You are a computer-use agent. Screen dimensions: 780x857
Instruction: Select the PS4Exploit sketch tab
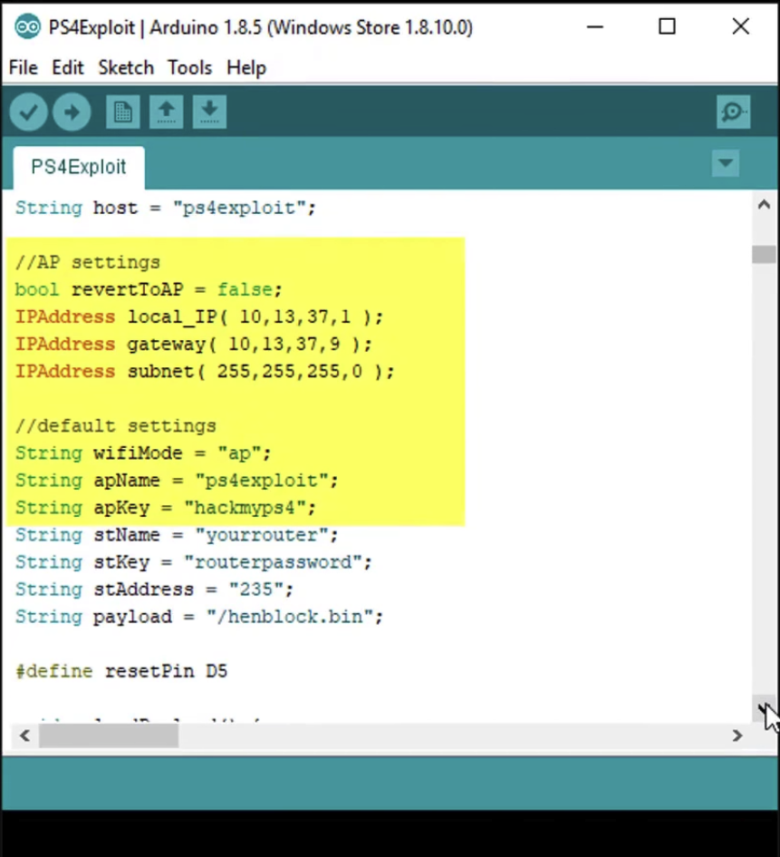(79, 167)
